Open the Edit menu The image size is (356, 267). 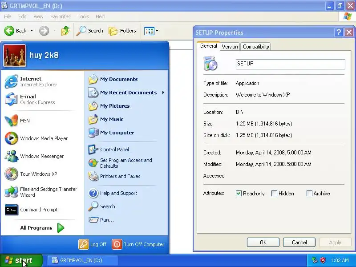tap(22, 16)
